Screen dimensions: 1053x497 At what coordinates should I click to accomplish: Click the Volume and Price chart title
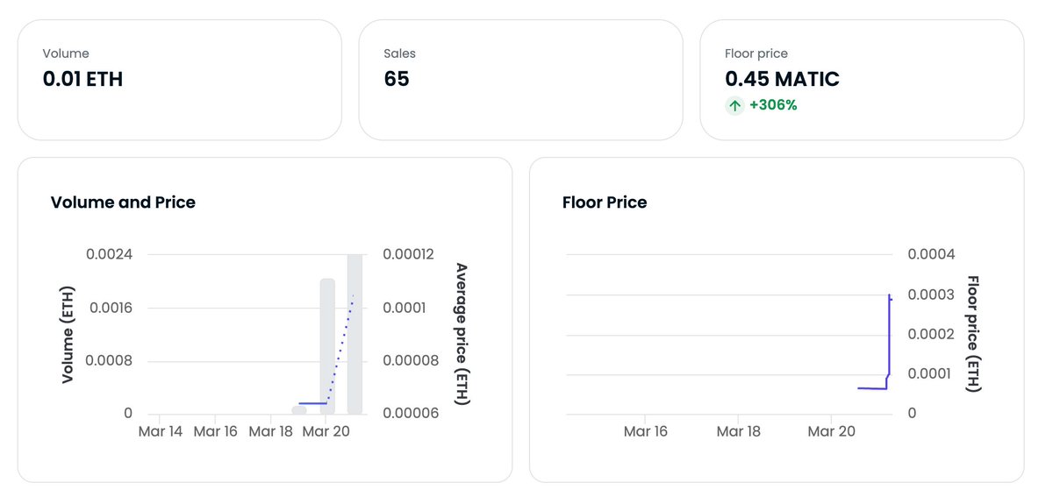[123, 202]
